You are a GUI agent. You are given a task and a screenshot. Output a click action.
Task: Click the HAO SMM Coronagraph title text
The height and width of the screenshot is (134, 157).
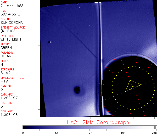[98, 122]
